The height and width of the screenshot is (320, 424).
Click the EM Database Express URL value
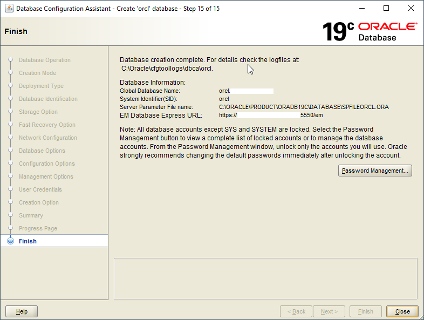click(x=271, y=115)
